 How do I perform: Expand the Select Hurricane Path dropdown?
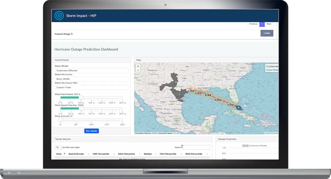click(91, 87)
